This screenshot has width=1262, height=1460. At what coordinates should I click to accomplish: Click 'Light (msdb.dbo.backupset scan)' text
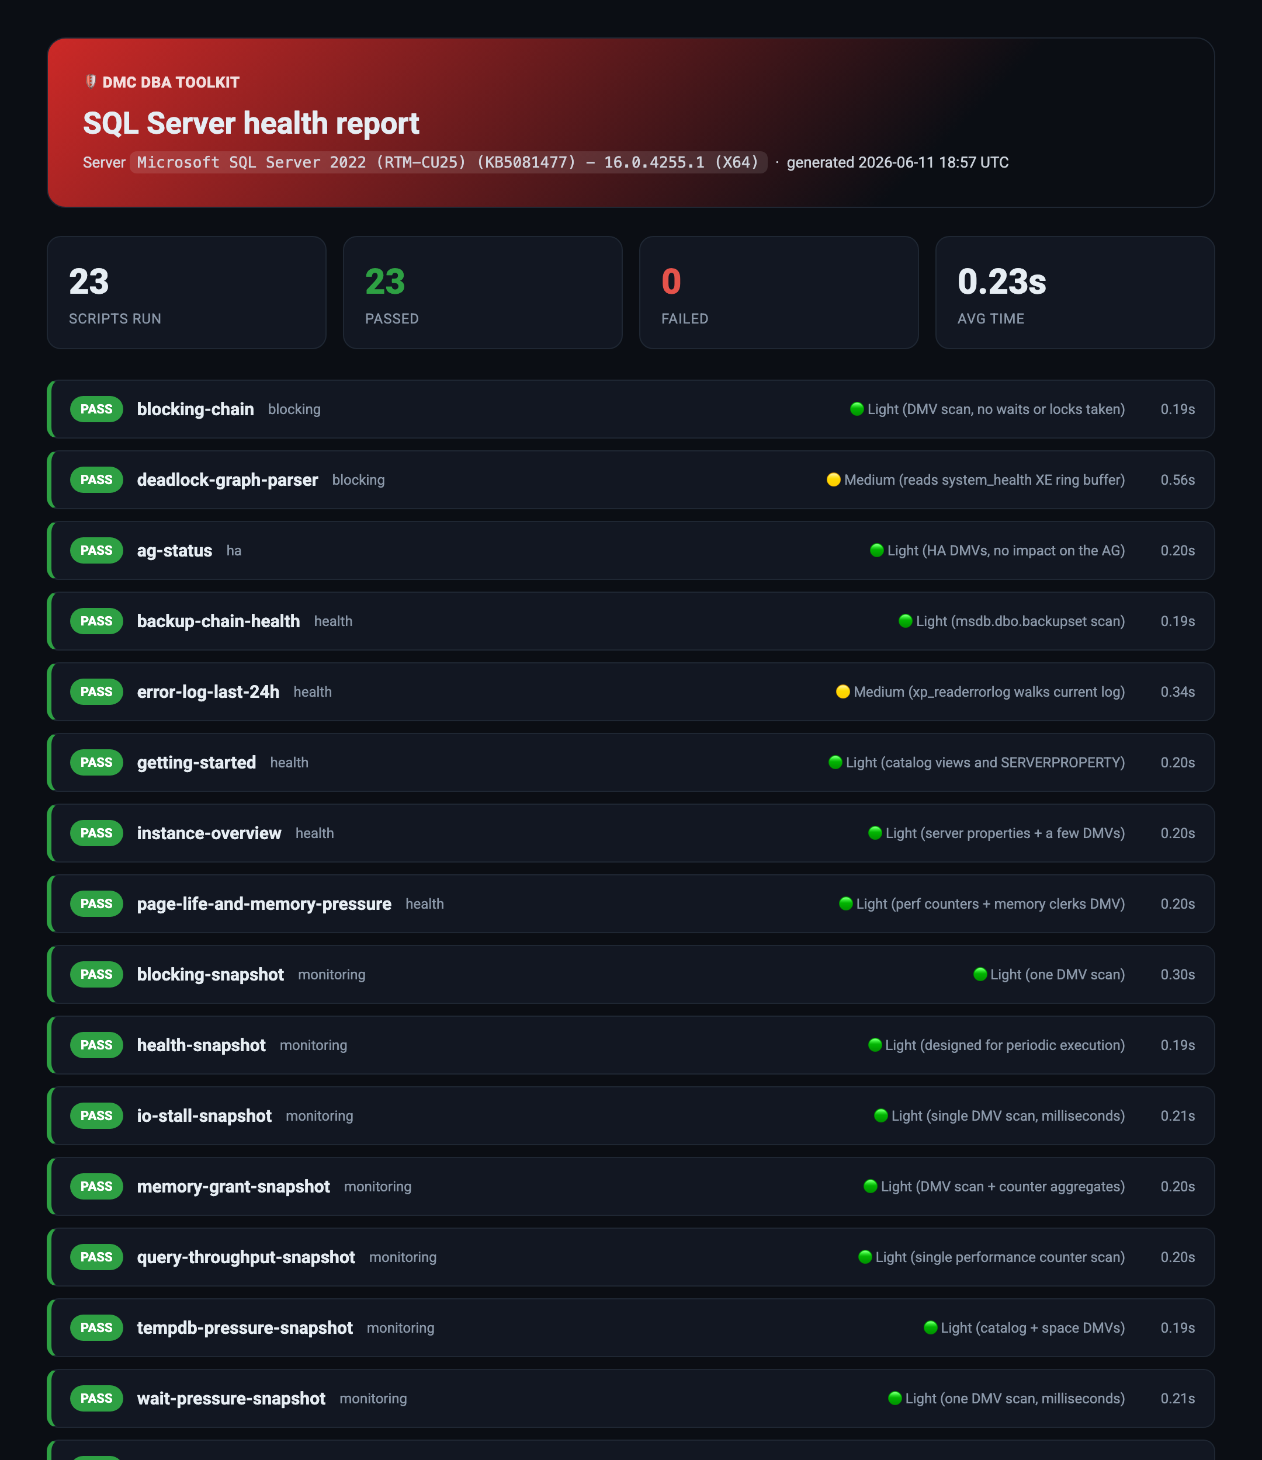pyautogui.click(x=1020, y=621)
